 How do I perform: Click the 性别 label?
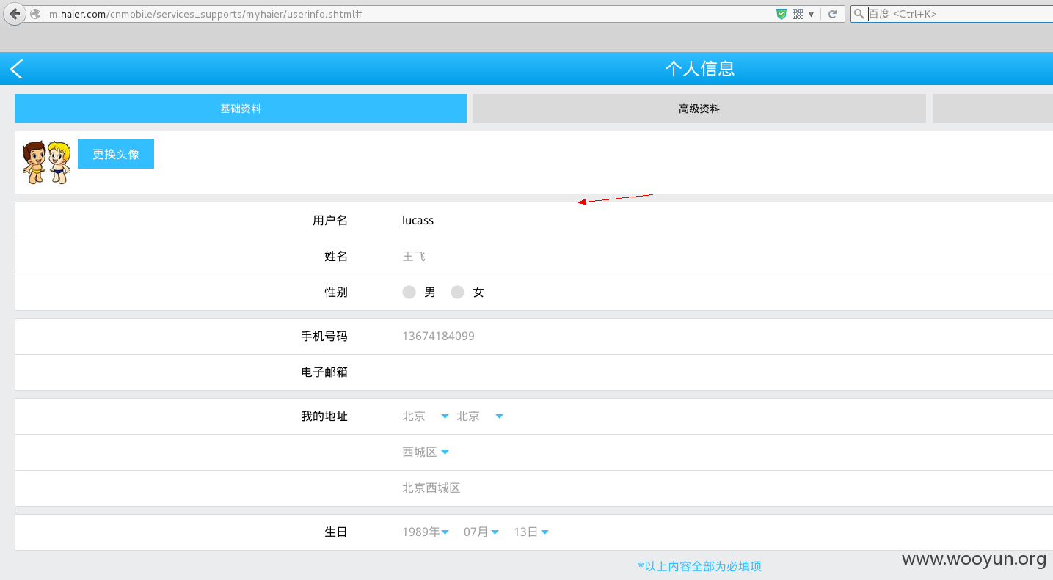[336, 292]
